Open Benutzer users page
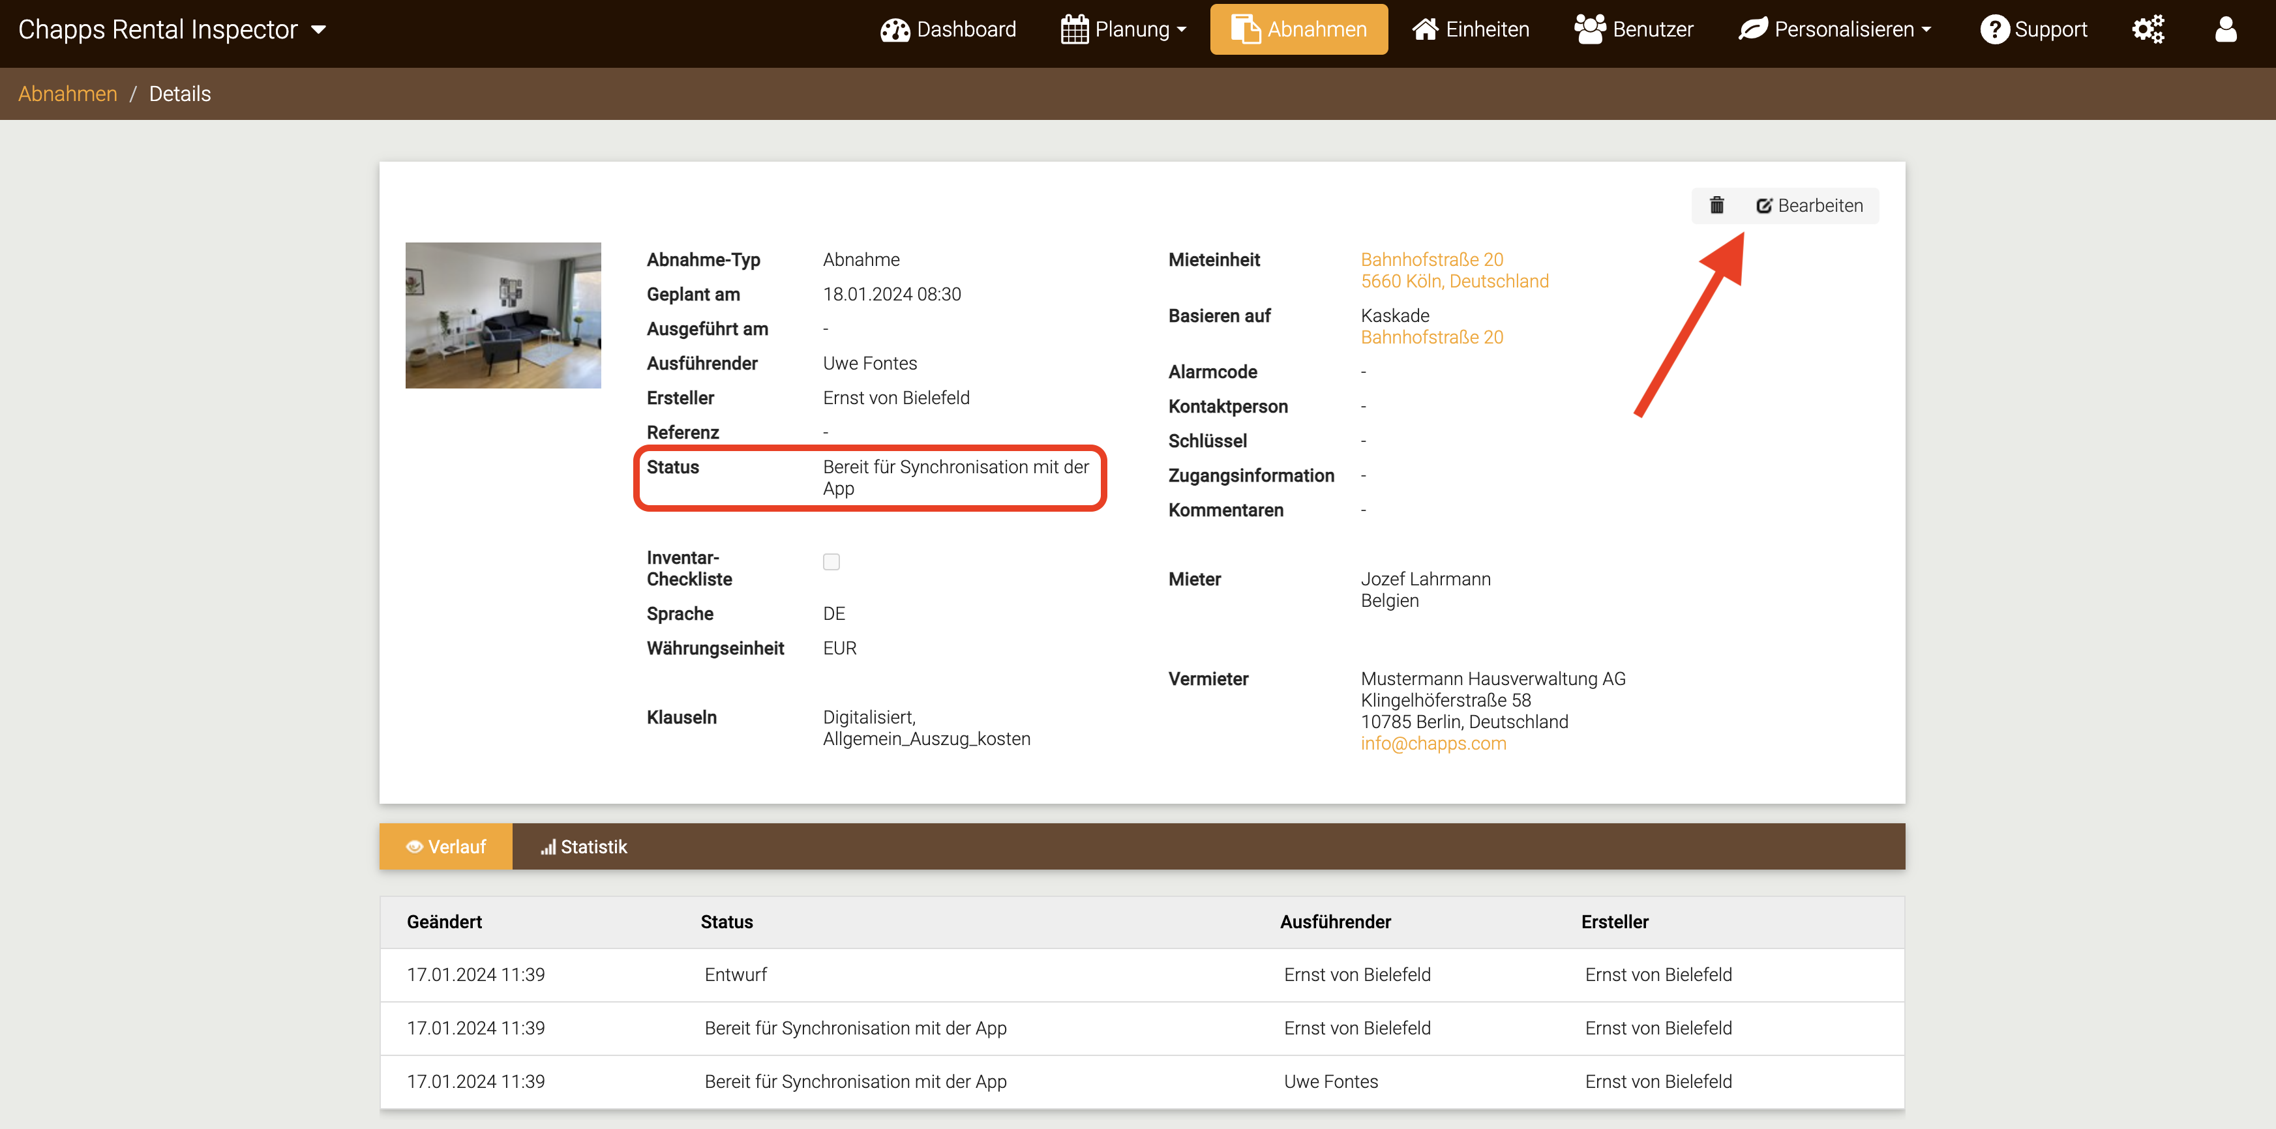The image size is (2276, 1129). pyautogui.click(x=1634, y=29)
